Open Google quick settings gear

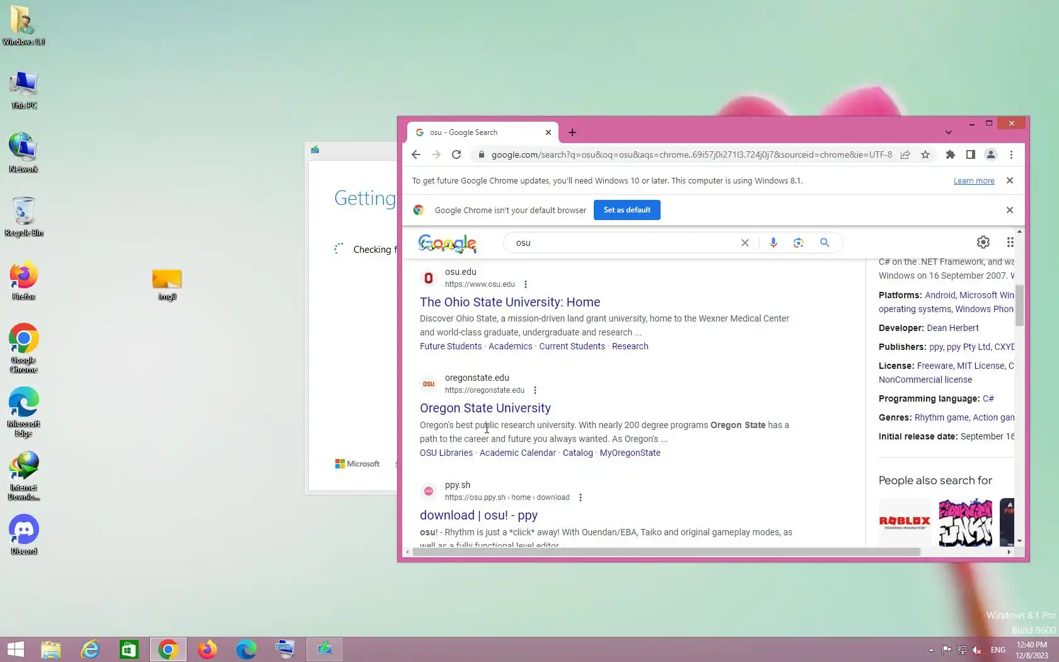[983, 242]
